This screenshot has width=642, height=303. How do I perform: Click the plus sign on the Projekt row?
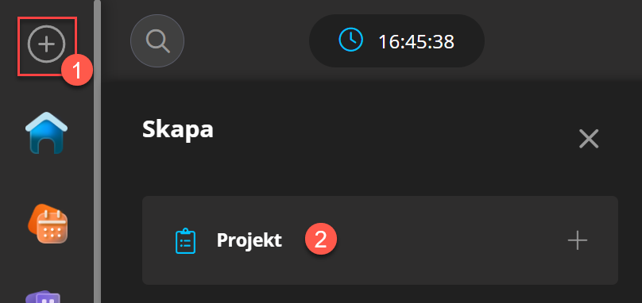pyautogui.click(x=578, y=240)
